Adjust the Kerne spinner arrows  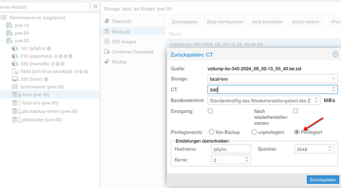click(247, 159)
